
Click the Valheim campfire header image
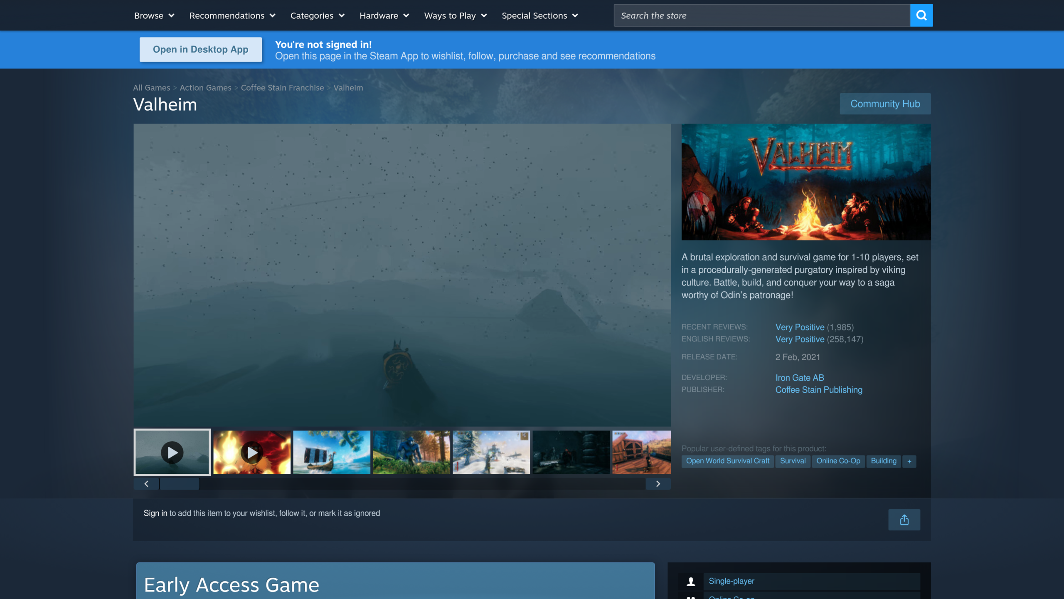point(806,182)
